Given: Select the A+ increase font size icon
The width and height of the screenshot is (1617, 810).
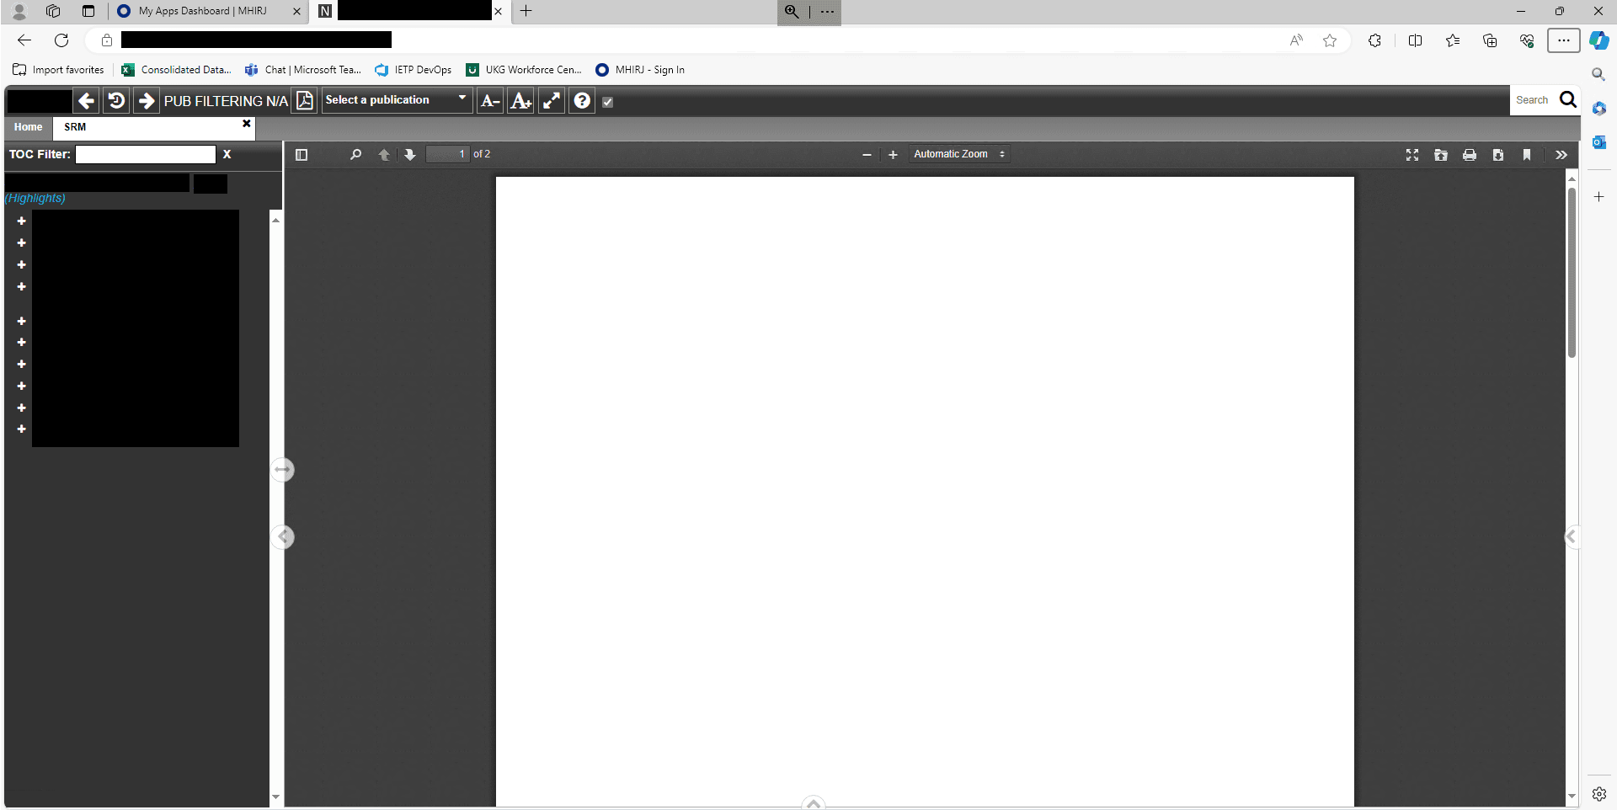Looking at the screenshot, I should (x=520, y=100).
